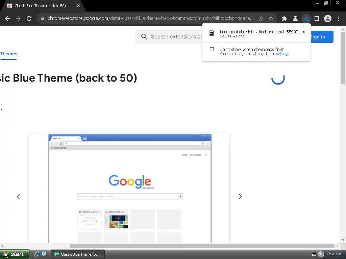The height and width of the screenshot is (259, 346).
Task: Click the crx file type icon
Action: pos(212,33)
